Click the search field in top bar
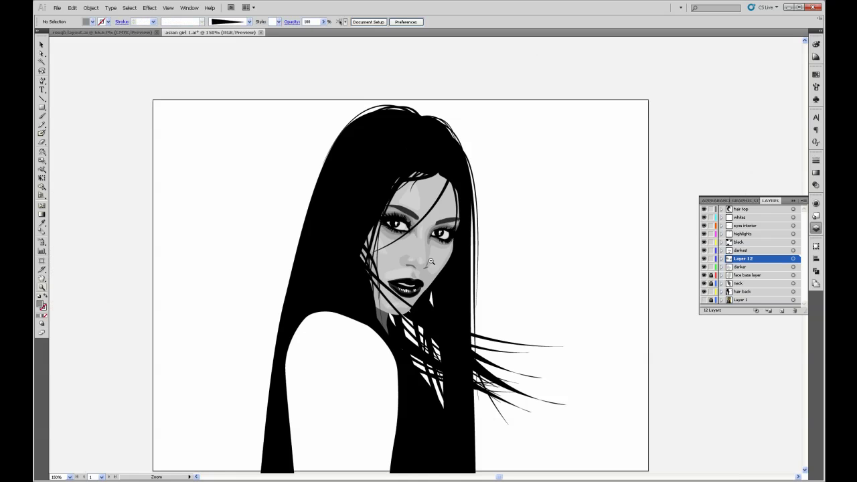Viewport: 857px width, 482px height. tap(716, 7)
